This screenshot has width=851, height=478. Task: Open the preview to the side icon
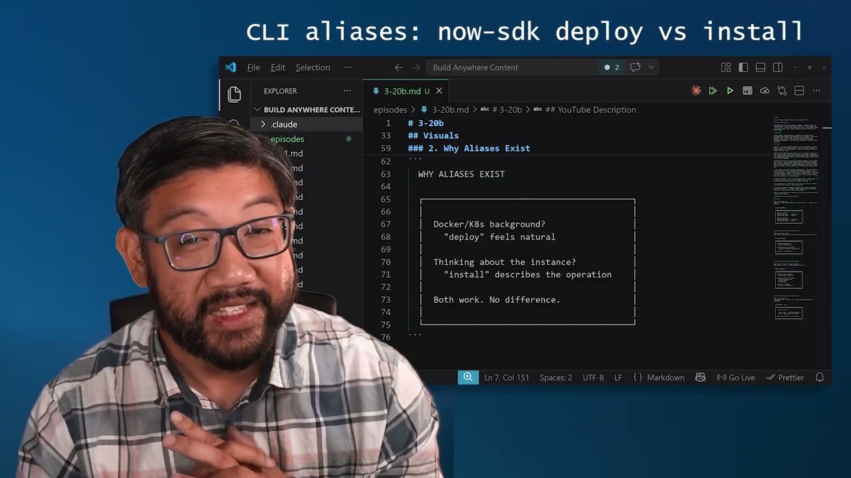(747, 91)
